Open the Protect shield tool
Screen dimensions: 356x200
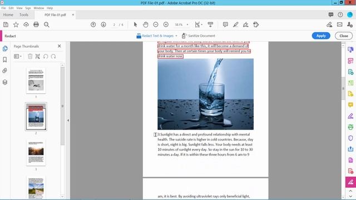(x=350, y=138)
